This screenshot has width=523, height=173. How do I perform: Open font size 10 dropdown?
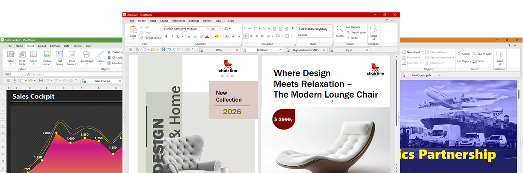(220, 29)
